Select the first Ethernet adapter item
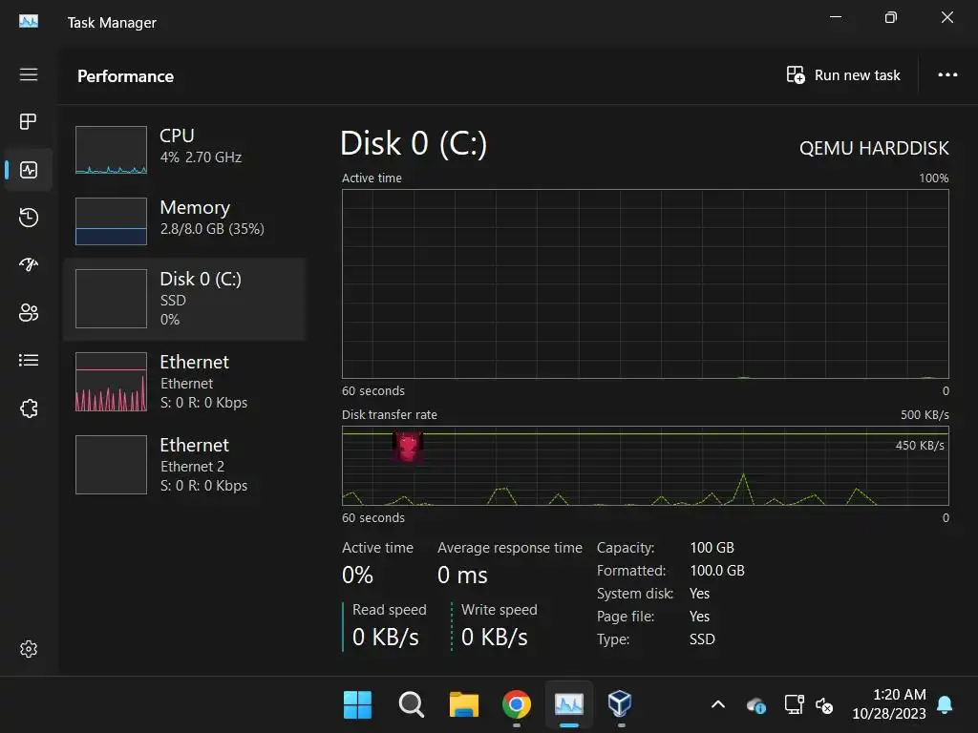 click(184, 382)
